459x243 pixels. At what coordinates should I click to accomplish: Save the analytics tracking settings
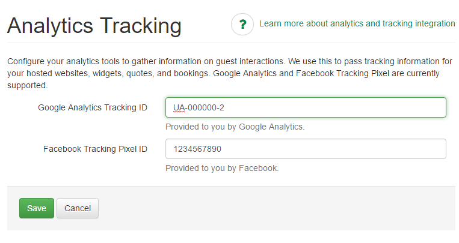37,208
